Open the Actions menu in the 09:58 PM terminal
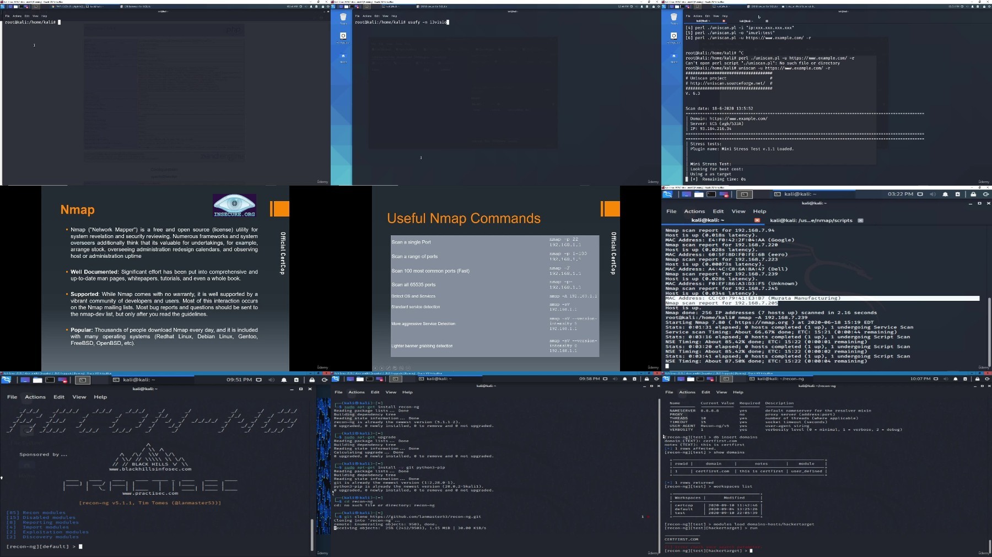The image size is (992, 557). (x=357, y=392)
